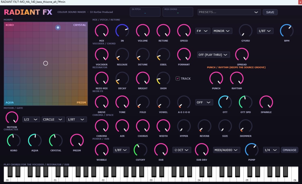Click the CHROMA knob
The width and height of the screenshot is (302, 184).
click(x=101, y=126)
